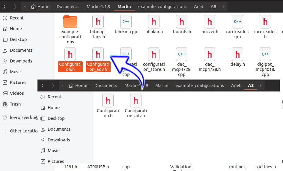
Task: Select dac_mcp4728.h file
Action: pos(210,59)
